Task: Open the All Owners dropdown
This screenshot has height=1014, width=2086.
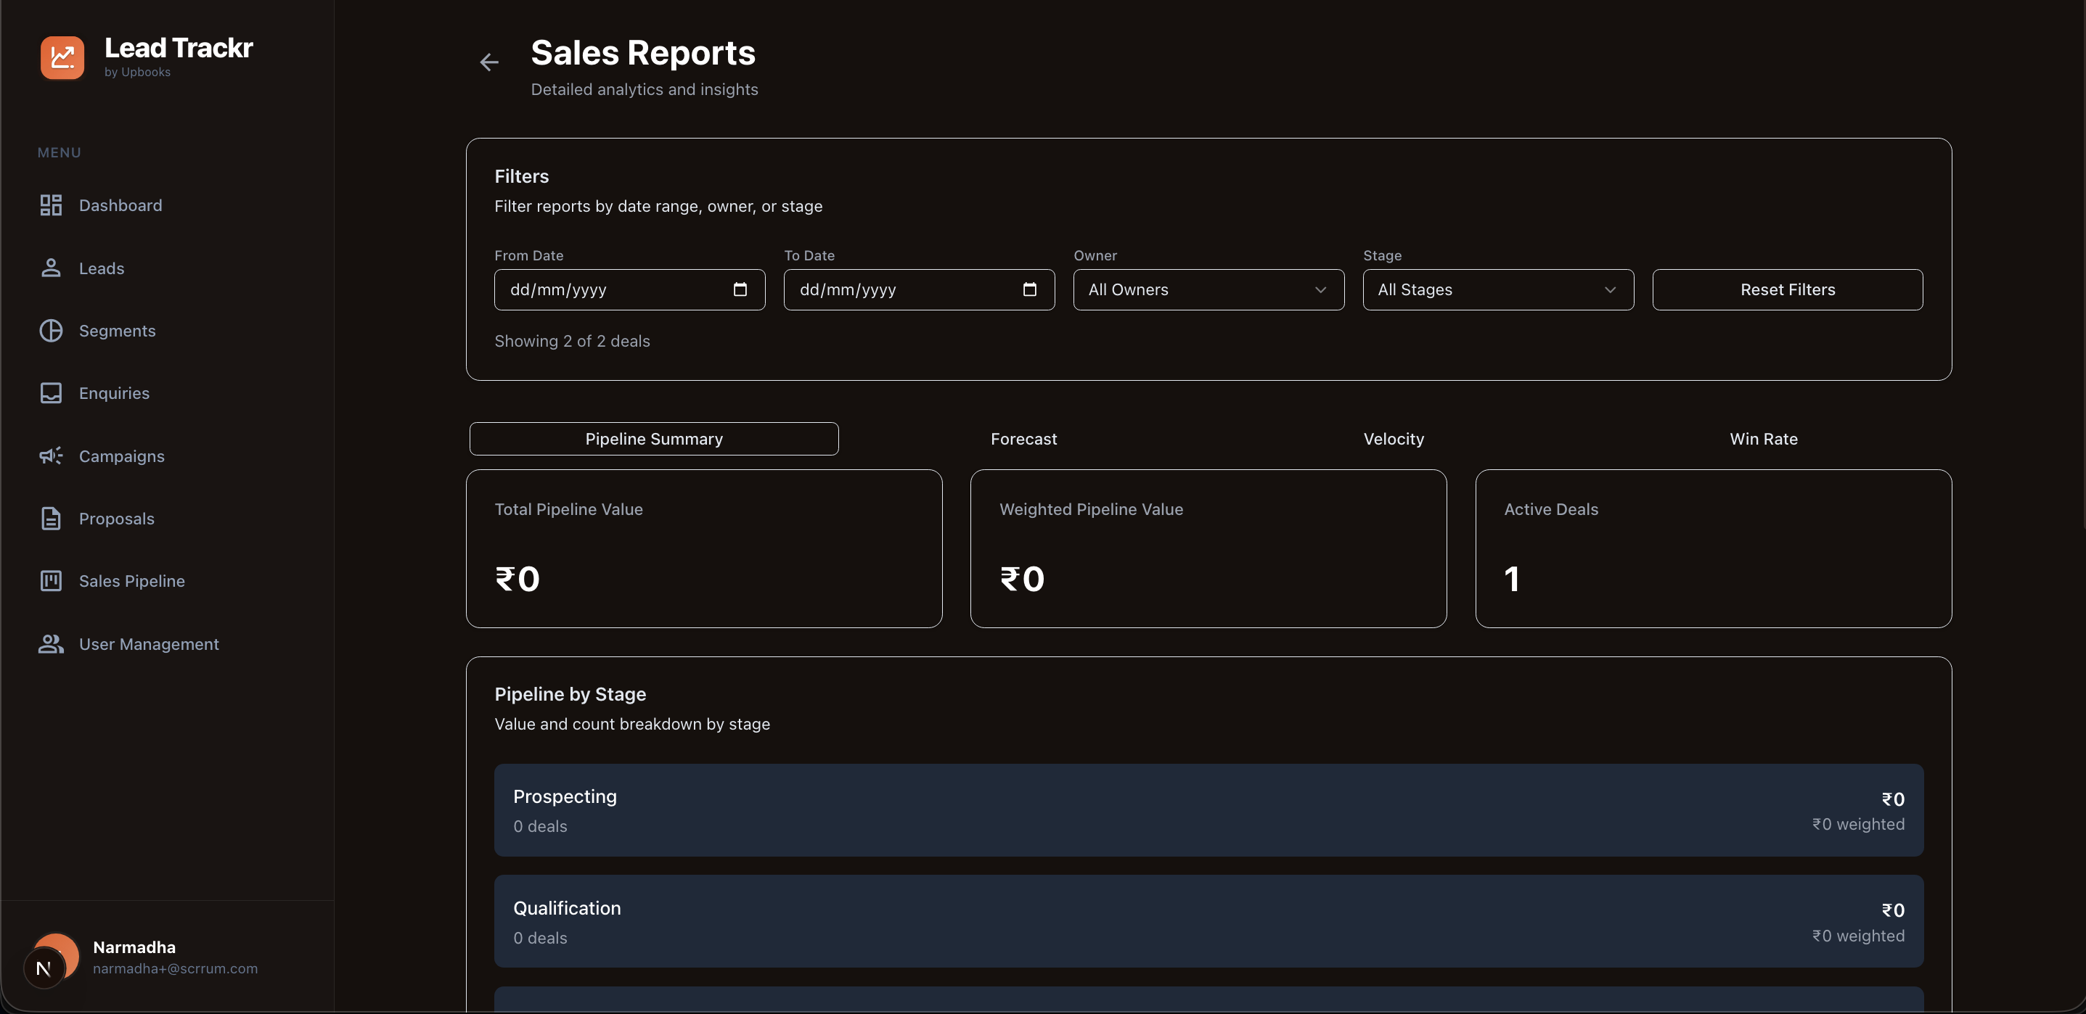Action: click(x=1208, y=289)
